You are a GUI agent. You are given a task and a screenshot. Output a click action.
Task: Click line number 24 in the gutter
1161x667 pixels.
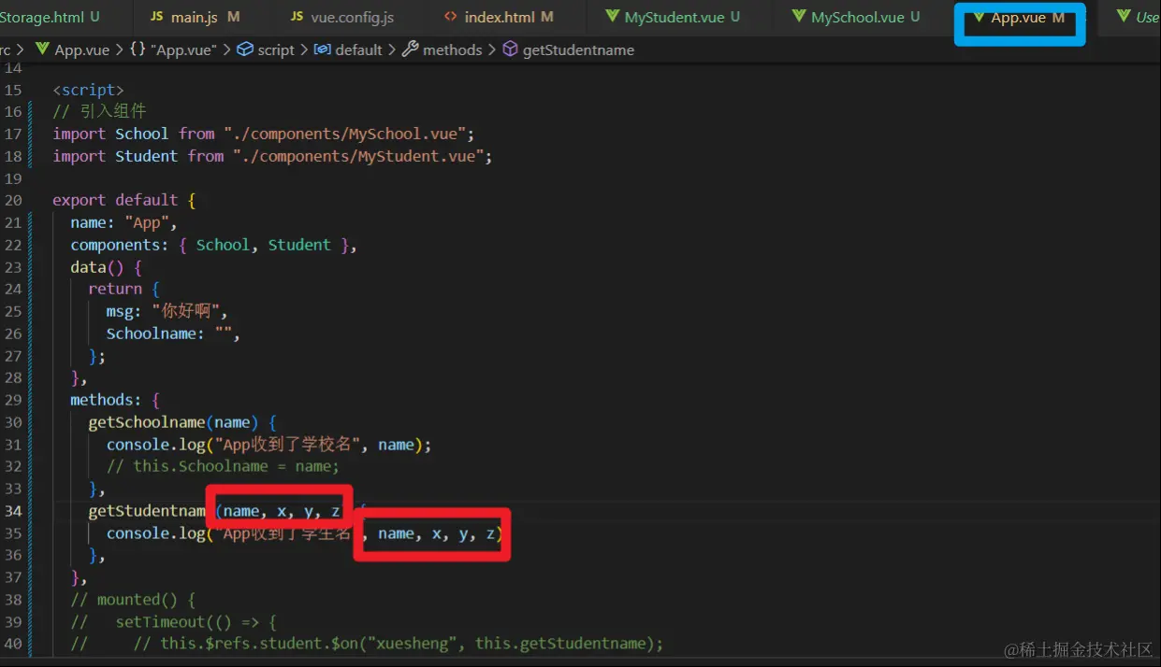[x=12, y=289]
